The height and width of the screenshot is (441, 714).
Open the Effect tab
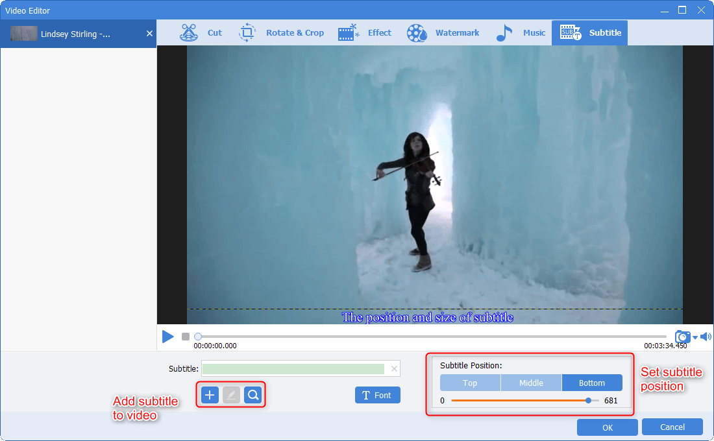pos(365,33)
